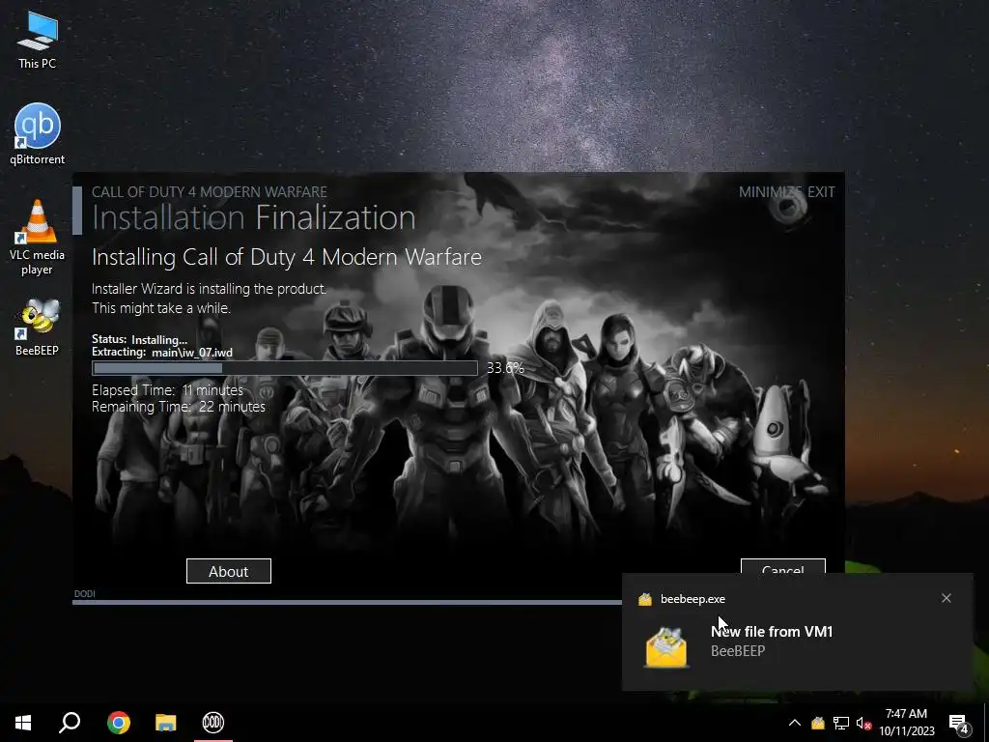Open VLC media player desktop shortcut
The width and height of the screenshot is (989, 742).
point(38,238)
